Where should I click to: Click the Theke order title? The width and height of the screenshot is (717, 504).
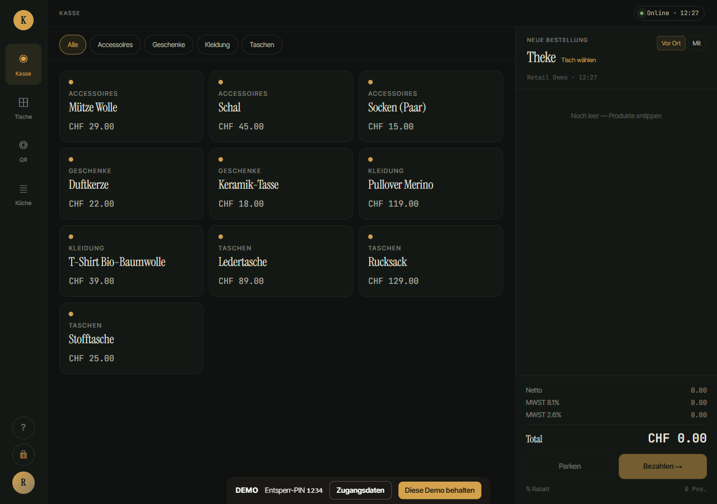pyautogui.click(x=541, y=57)
